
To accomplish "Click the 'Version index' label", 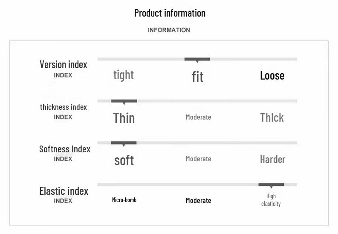I will point(63,65).
